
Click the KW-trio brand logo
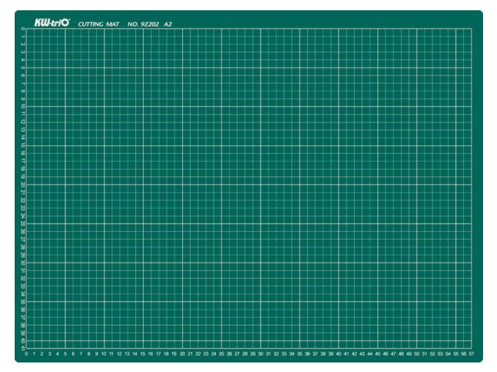(51, 23)
